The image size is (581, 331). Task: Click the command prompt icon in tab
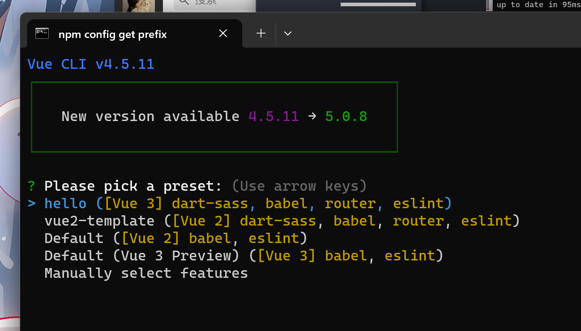[x=42, y=34]
